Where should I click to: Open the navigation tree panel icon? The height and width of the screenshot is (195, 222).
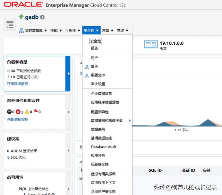click(10, 25)
